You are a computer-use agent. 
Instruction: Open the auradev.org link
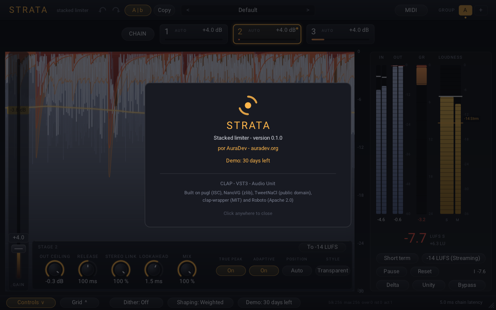tap(248, 148)
